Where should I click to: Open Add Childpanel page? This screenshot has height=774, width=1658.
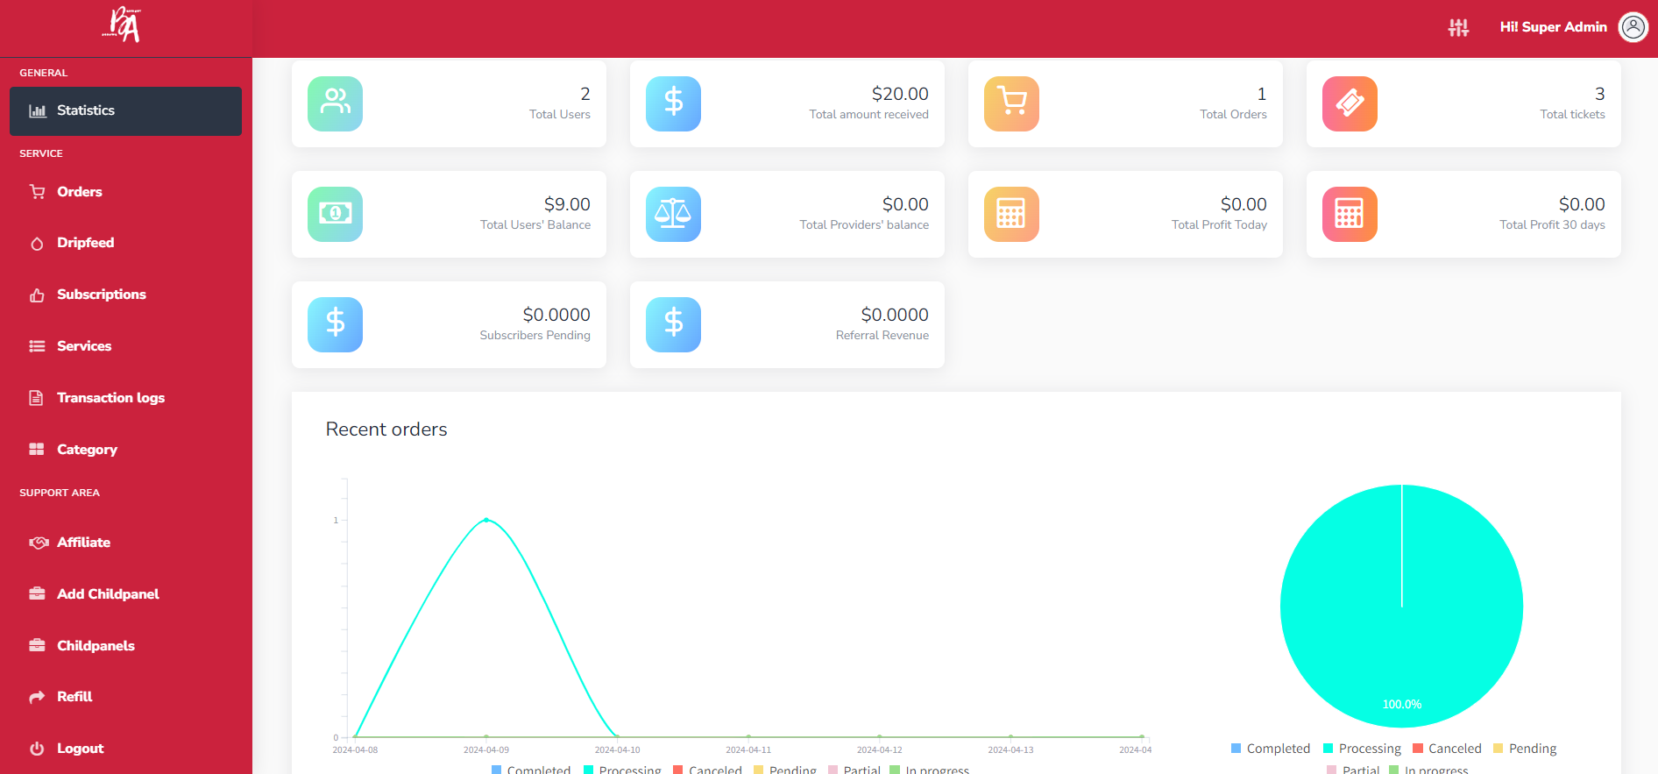pyautogui.click(x=108, y=594)
